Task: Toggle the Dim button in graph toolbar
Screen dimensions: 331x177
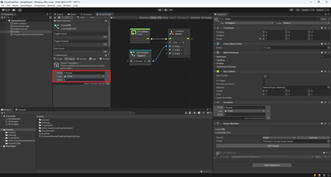Action: [x=160, y=18]
